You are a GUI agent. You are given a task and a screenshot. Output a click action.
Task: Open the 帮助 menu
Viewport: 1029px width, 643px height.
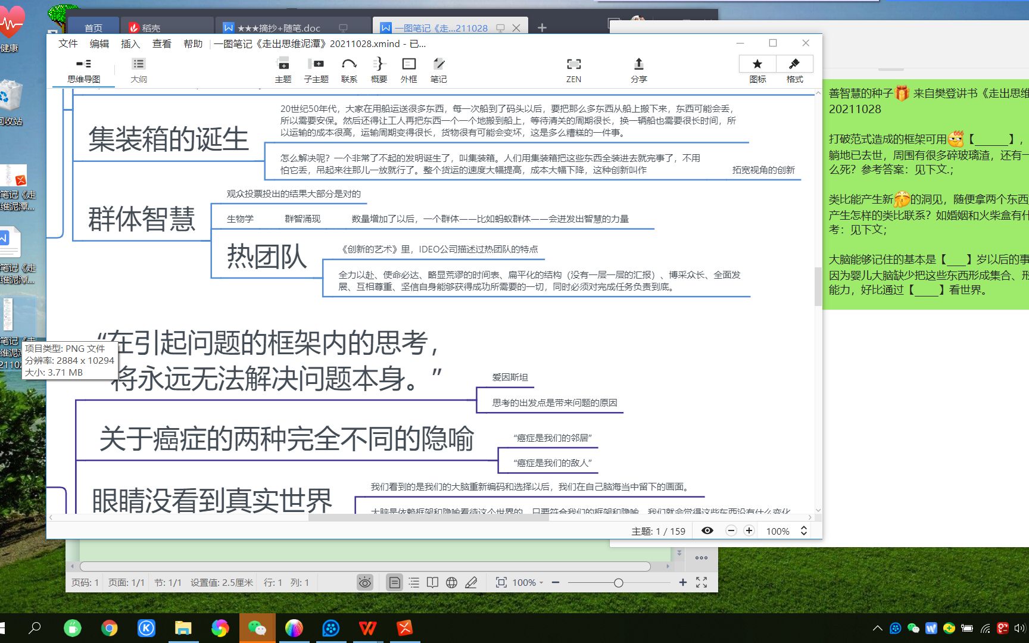193,43
